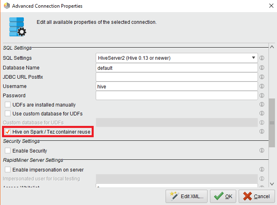Check Use custom database for UDFs
This screenshot has height=205, width=277.
pos(8,114)
